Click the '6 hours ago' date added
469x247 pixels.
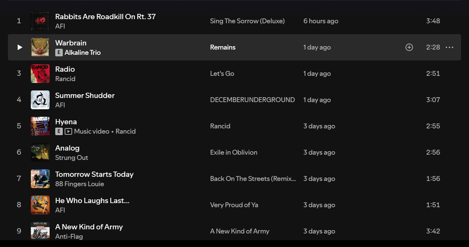point(321,21)
